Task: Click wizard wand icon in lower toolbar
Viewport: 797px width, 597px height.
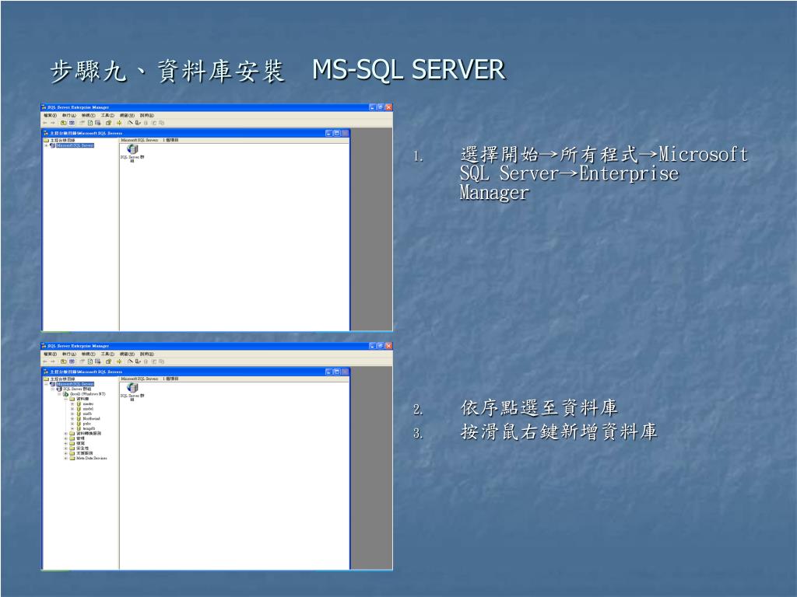Action: [x=130, y=361]
